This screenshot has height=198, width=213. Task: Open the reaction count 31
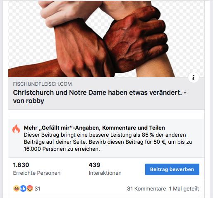(x=37, y=188)
